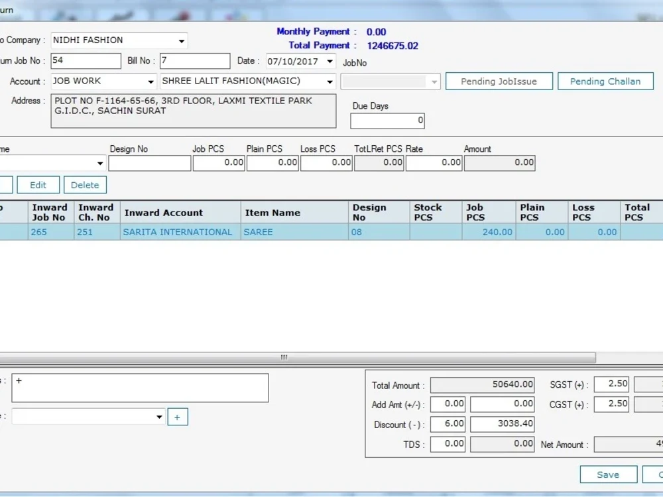Open the item name dropdown arrow
663x497 pixels.
point(100,163)
